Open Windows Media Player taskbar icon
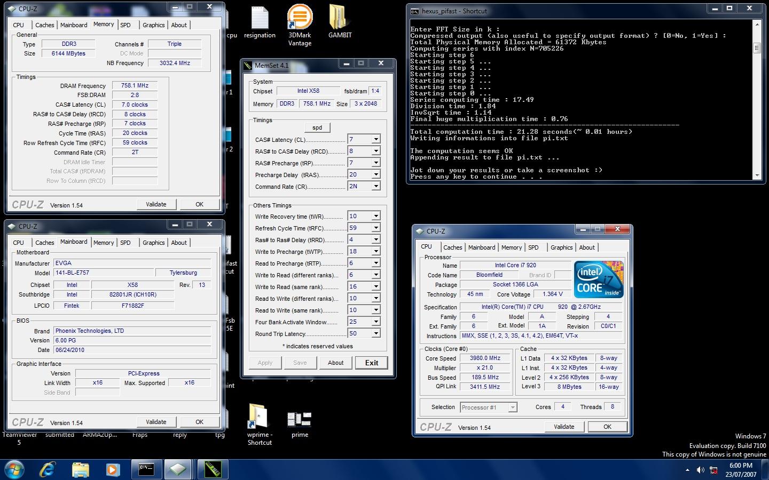Screen dimensions: 769x480 113,470
